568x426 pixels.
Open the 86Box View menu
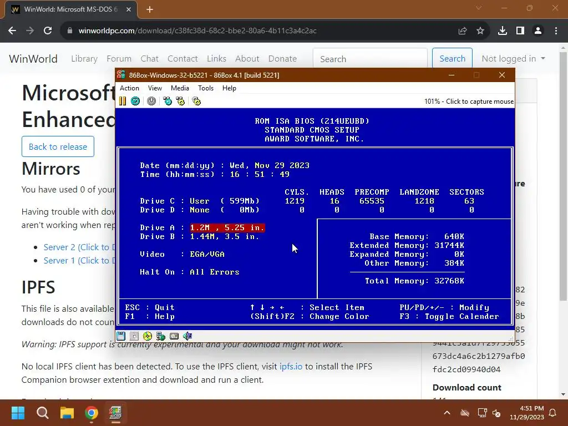coord(155,88)
